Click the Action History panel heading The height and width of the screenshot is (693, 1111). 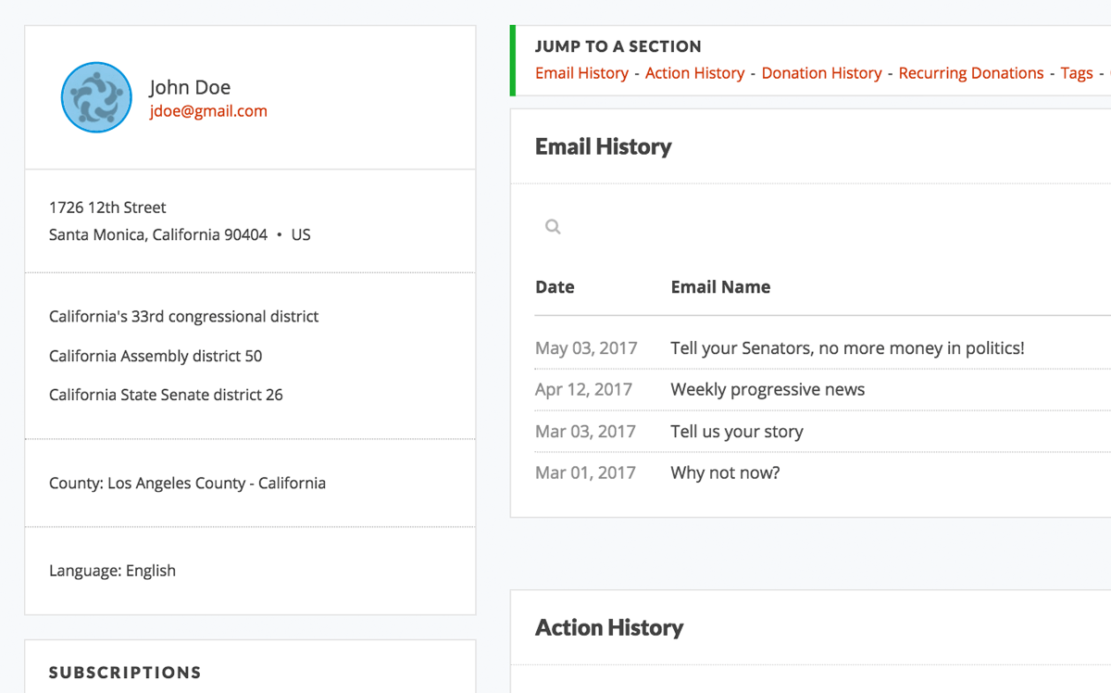tap(609, 628)
